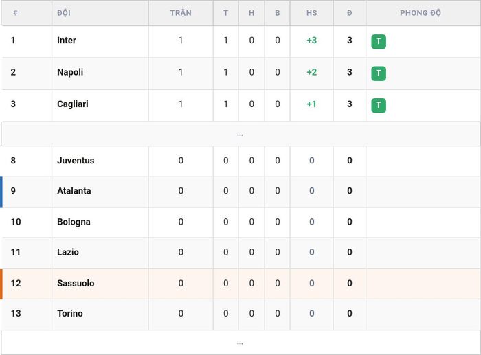481x355 pixels.
Task: Click the Đ points column header
Action: tap(349, 13)
